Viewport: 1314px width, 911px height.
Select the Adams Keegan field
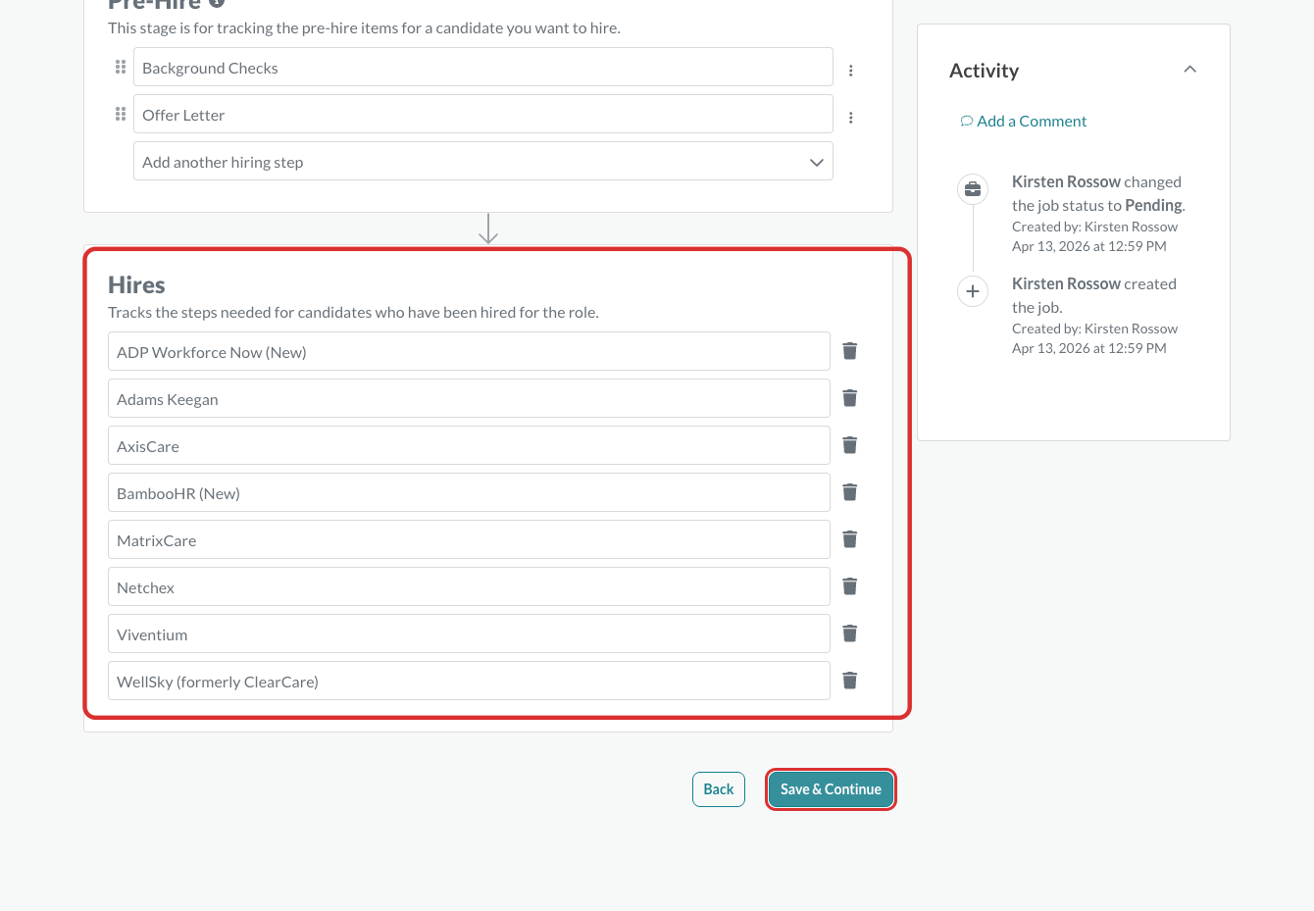[469, 399]
